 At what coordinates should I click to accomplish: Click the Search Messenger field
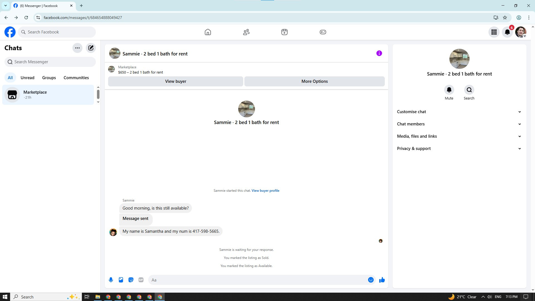click(50, 62)
